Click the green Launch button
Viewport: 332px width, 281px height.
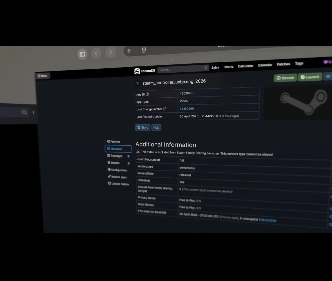(310, 77)
